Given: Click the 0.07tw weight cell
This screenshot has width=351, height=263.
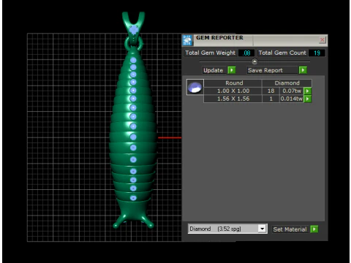Looking at the screenshot, I should 292,91.
